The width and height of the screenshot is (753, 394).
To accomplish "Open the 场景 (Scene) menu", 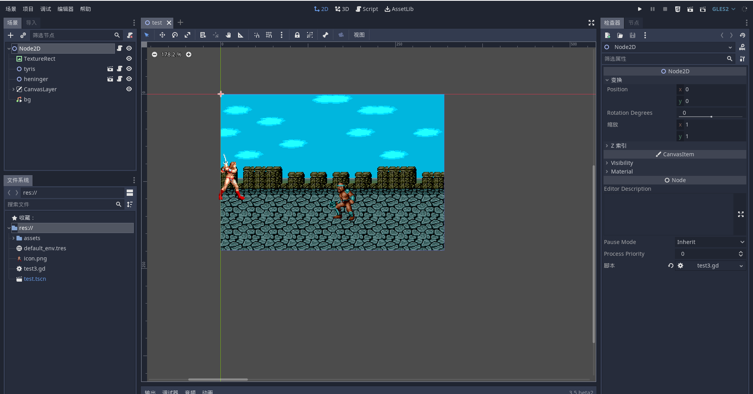I will point(11,9).
